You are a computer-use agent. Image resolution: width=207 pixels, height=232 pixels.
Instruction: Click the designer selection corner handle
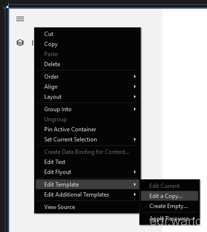7,7
